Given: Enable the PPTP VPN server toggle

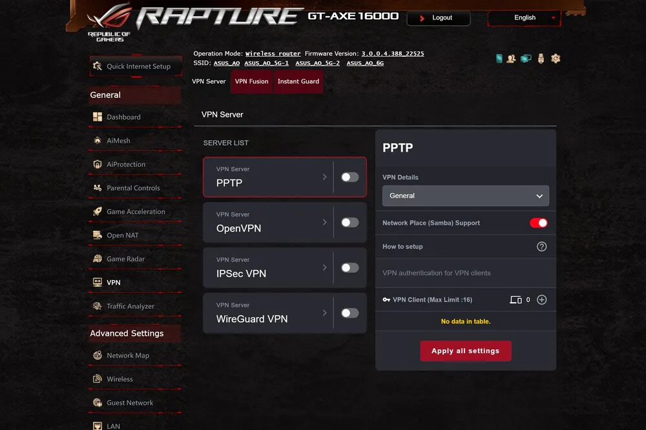Looking at the screenshot, I should pos(349,177).
